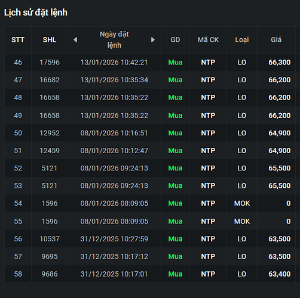Viewport: 300px width, 298px height.
Task: Click MOK order type in row 54
Action: [x=242, y=203]
